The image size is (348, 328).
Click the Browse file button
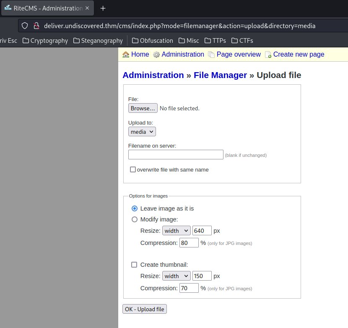point(143,108)
